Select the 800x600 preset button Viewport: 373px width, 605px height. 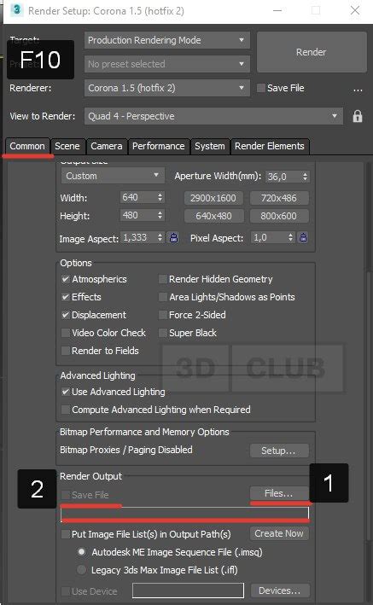coord(279,216)
